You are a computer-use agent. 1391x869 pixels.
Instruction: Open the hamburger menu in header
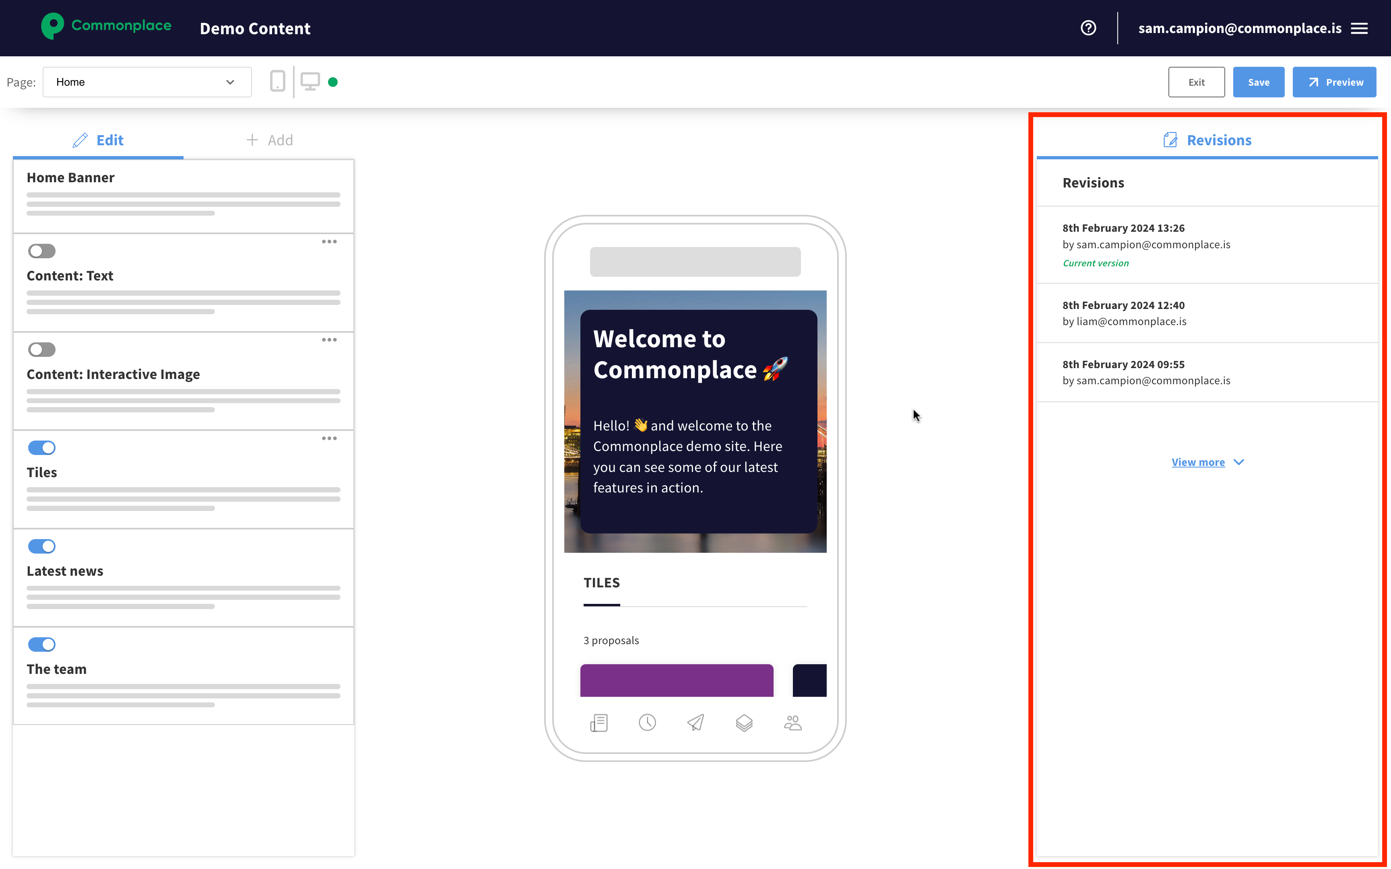(x=1359, y=28)
